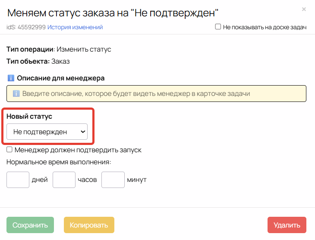Focus the manager description text field
The image size is (315, 240).
(156, 93)
